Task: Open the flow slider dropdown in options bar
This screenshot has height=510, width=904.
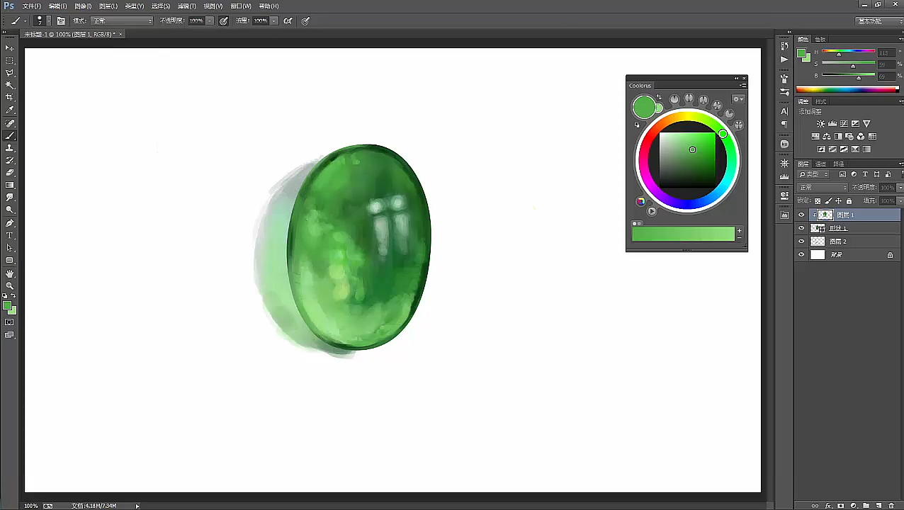Action: 274,21
